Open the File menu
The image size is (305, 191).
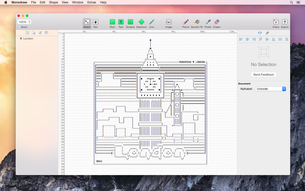point(33,2)
